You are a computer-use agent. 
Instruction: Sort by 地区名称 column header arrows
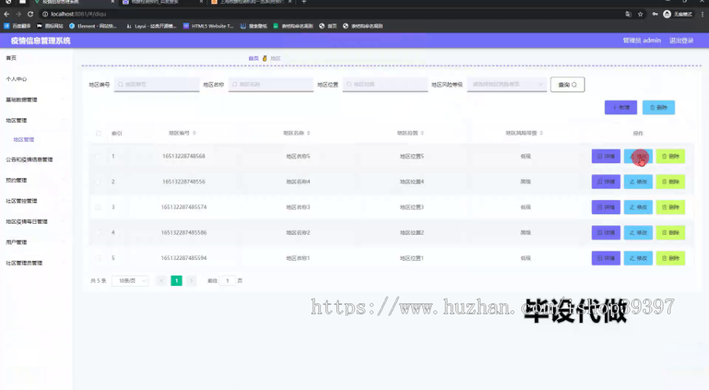click(x=308, y=133)
